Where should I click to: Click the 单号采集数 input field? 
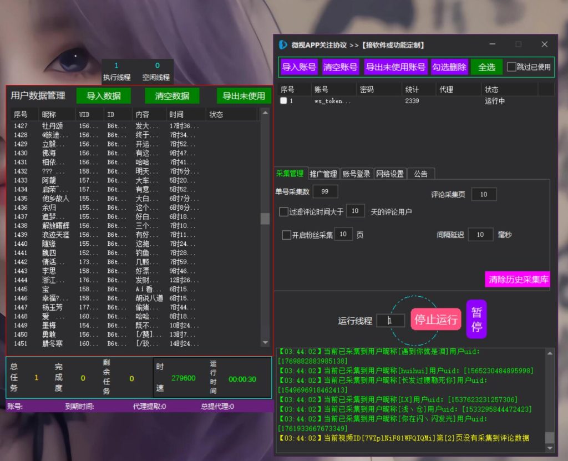(325, 191)
